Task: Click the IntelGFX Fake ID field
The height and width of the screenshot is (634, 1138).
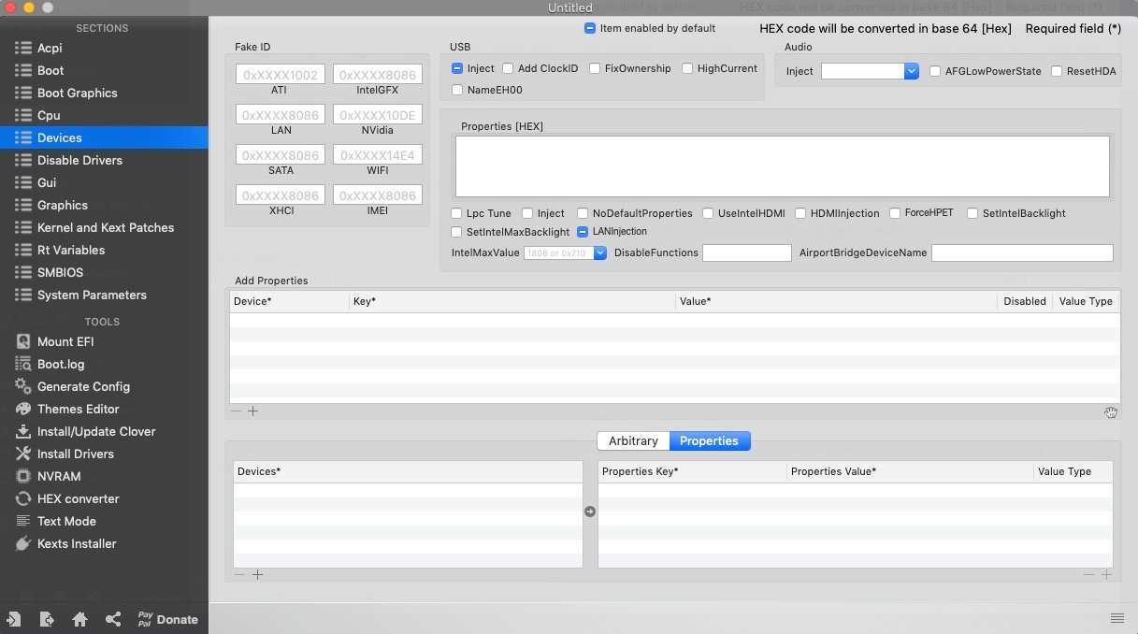Action: point(378,75)
